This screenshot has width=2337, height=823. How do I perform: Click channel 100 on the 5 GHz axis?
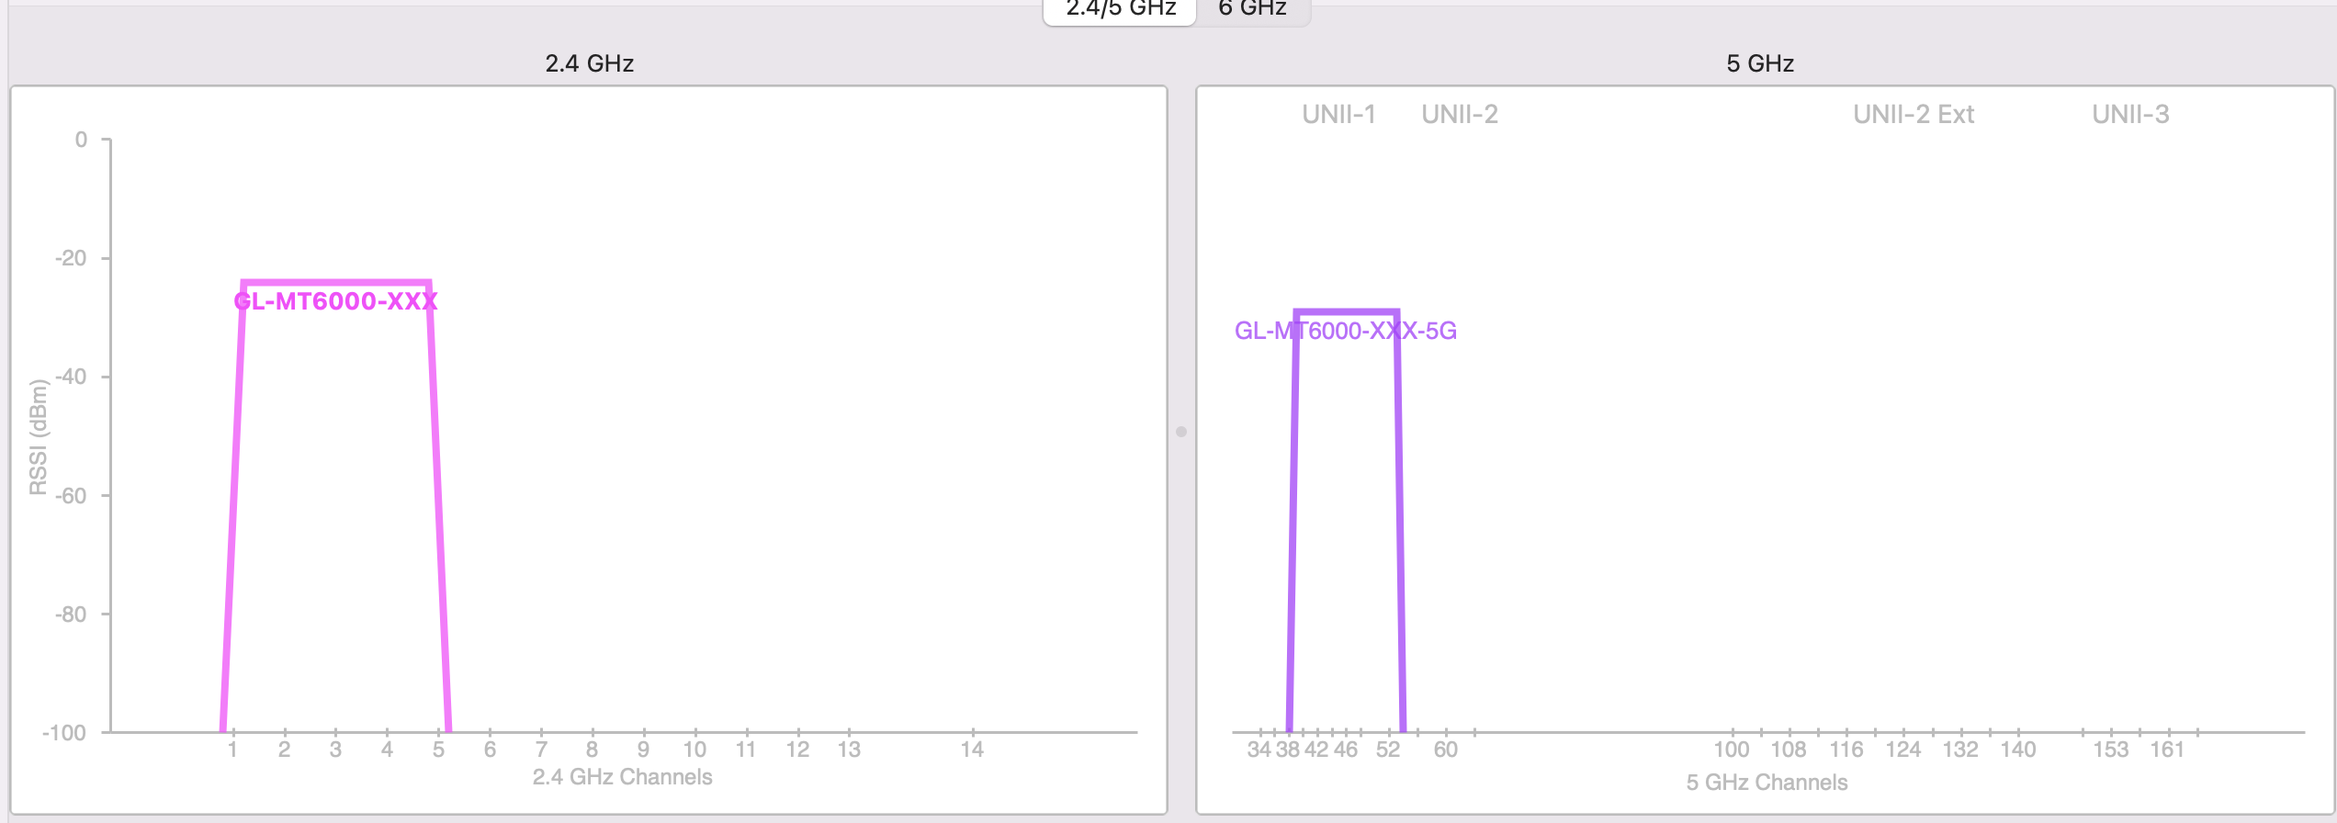[1731, 750]
